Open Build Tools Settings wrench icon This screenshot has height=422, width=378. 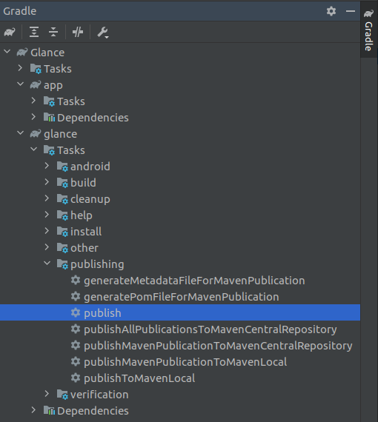tap(102, 33)
